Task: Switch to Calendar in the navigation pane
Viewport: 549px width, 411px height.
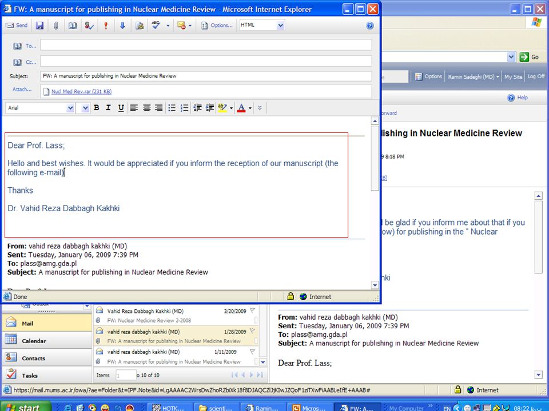Action: (x=47, y=340)
